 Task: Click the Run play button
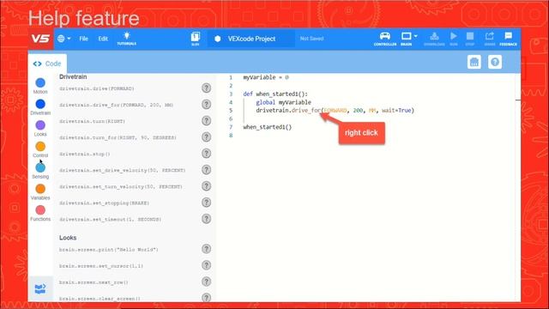454,39
